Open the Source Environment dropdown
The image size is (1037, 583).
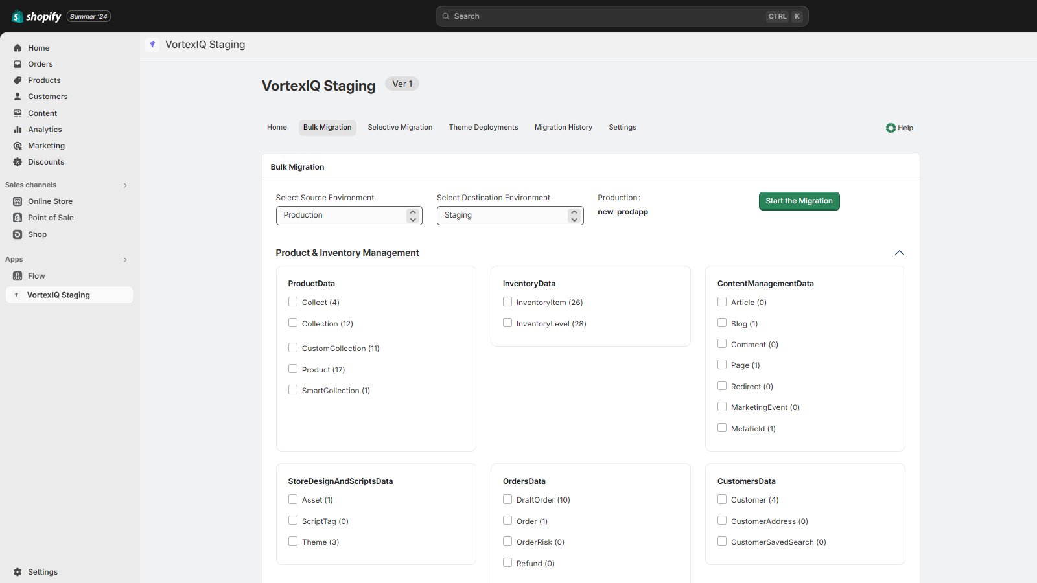click(349, 216)
